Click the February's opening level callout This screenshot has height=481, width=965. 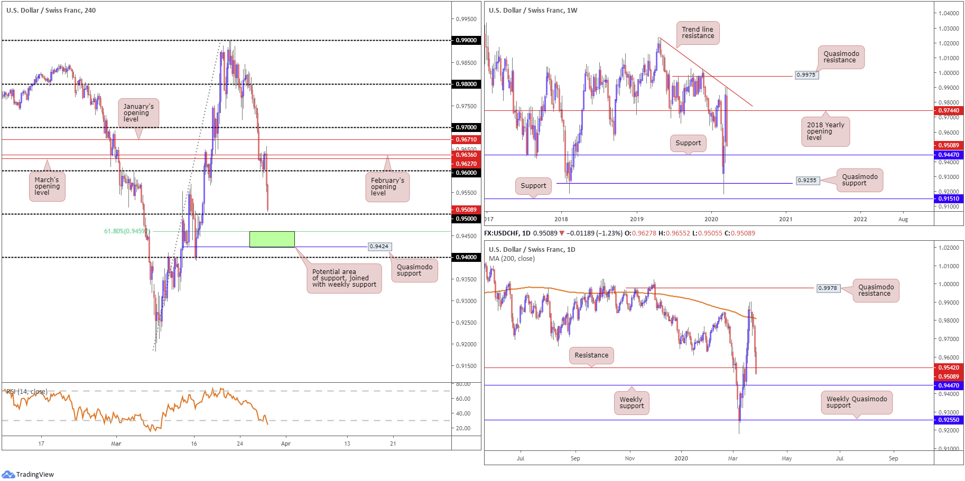(387, 187)
